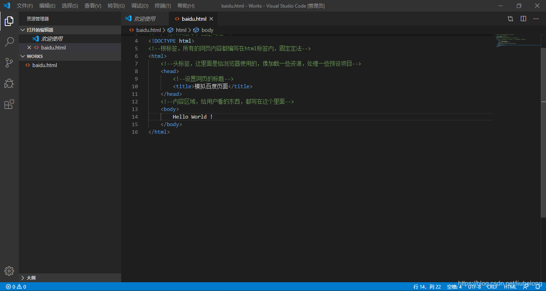Open the Source Control view
This screenshot has width=546, height=291.
point(9,63)
